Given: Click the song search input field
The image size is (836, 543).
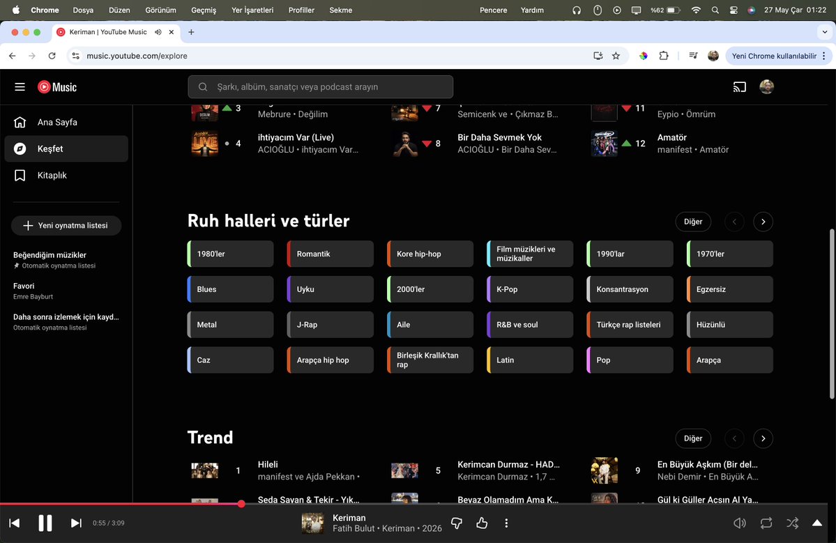Looking at the screenshot, I should [x=321, y=87].
